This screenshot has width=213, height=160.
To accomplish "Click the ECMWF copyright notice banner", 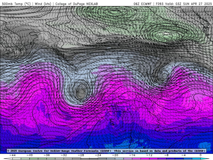I will pyautogui.click(x=106, y=151).
